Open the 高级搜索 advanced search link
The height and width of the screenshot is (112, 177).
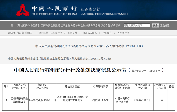click(x=165, y=26)
